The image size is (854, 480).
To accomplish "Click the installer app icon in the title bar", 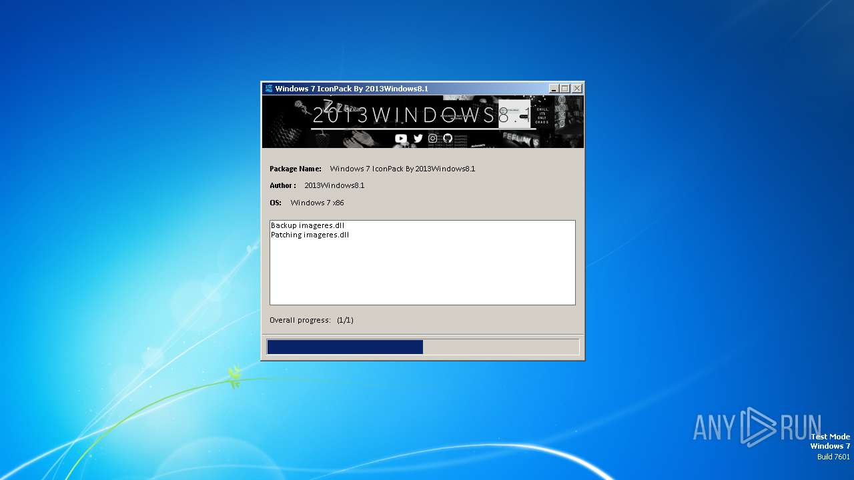I will coord(268,89).
